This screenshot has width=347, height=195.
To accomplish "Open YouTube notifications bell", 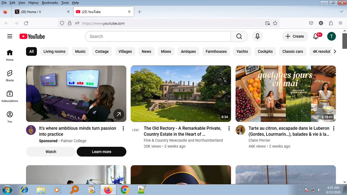I will pyautogui.click(x=316, y=36).
